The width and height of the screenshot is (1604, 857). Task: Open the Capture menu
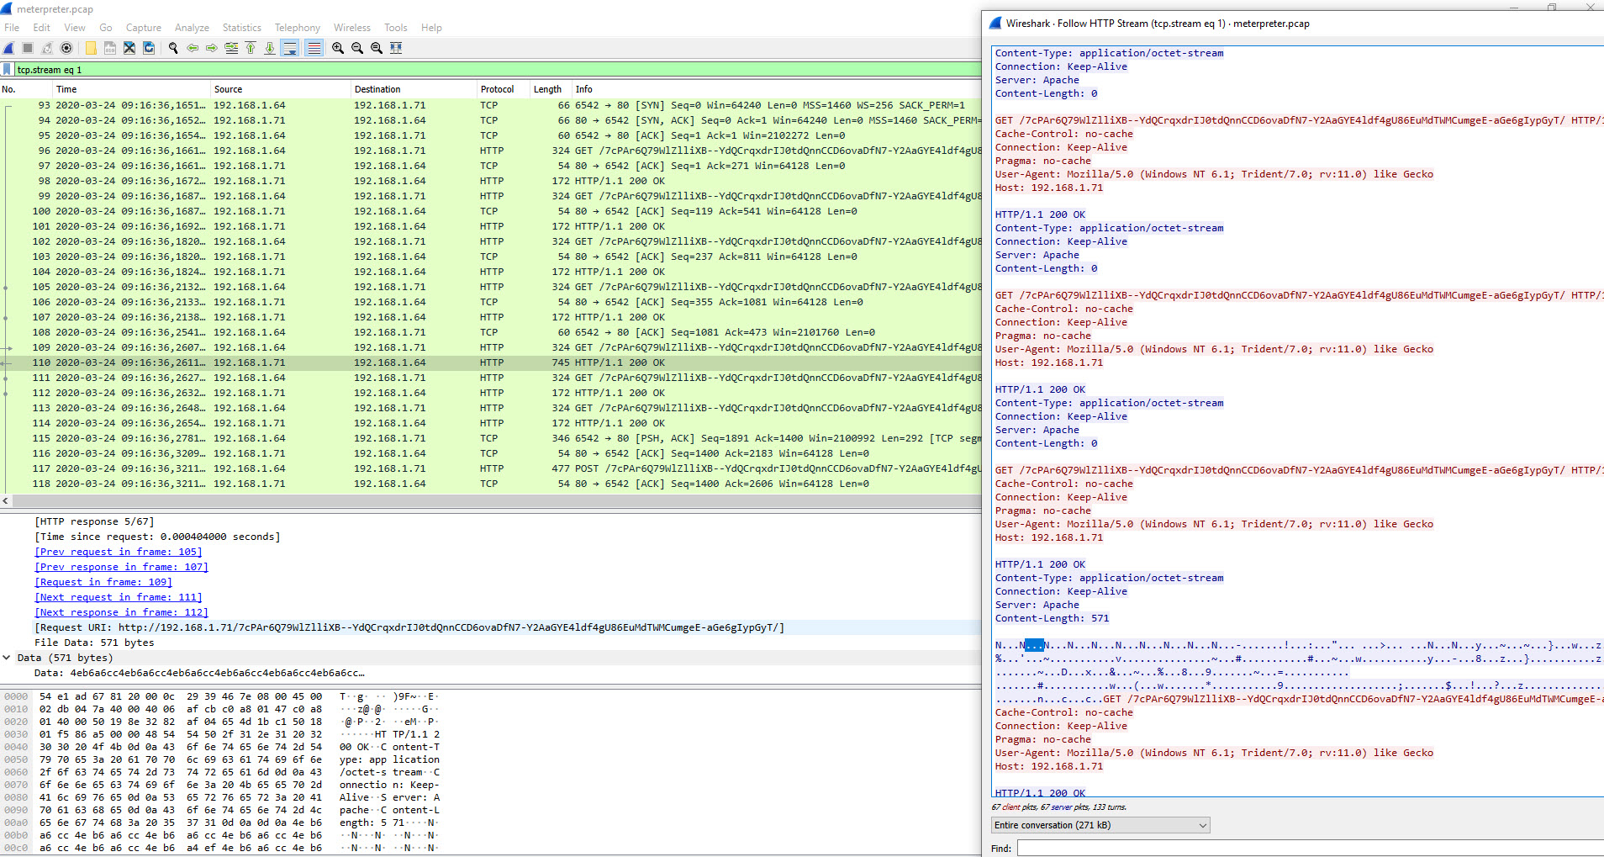144,28
